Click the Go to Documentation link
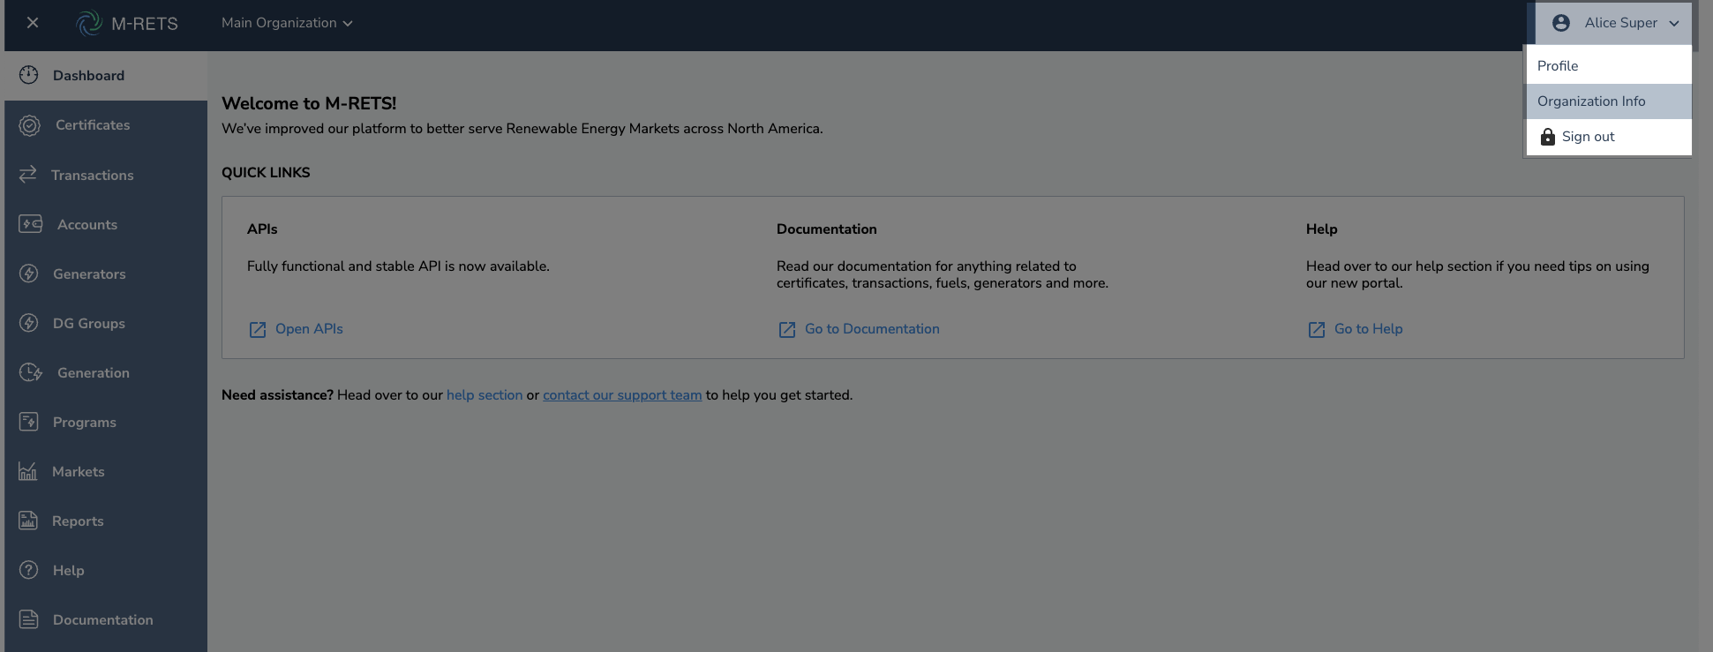Screen dimensions: 1713x652 [x=872, y=329]
